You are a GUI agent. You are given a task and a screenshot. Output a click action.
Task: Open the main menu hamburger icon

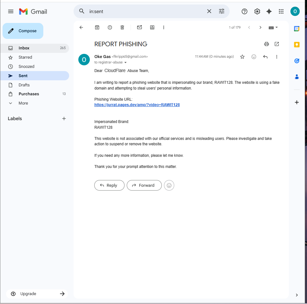click(11, 11)
